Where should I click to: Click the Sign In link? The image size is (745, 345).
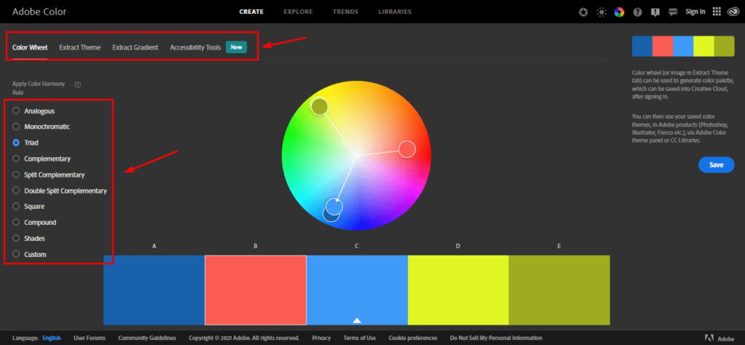coord(695,12)
